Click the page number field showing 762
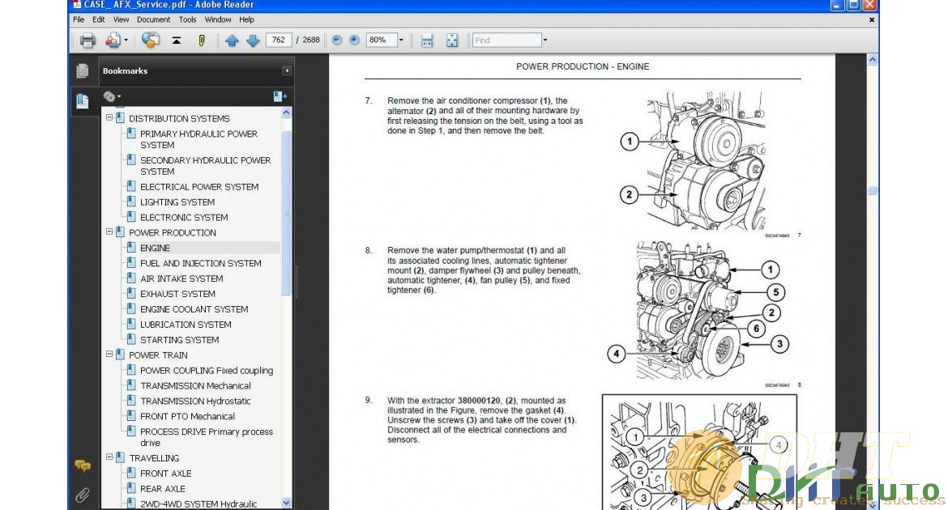 279,40
